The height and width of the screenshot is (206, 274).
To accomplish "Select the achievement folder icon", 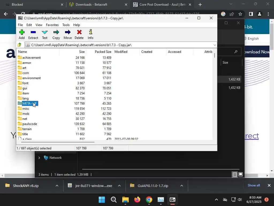I will click(x=20, y=57).
